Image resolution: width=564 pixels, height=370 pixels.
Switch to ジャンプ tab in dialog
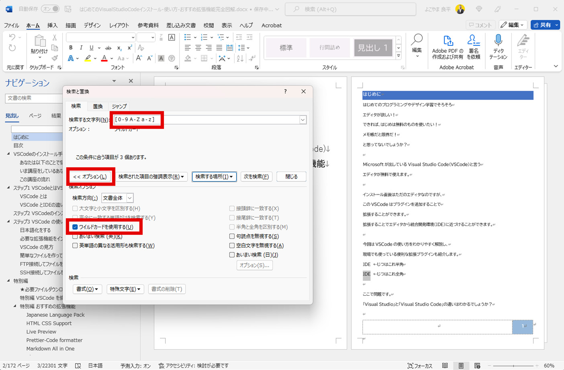point(119,106)
